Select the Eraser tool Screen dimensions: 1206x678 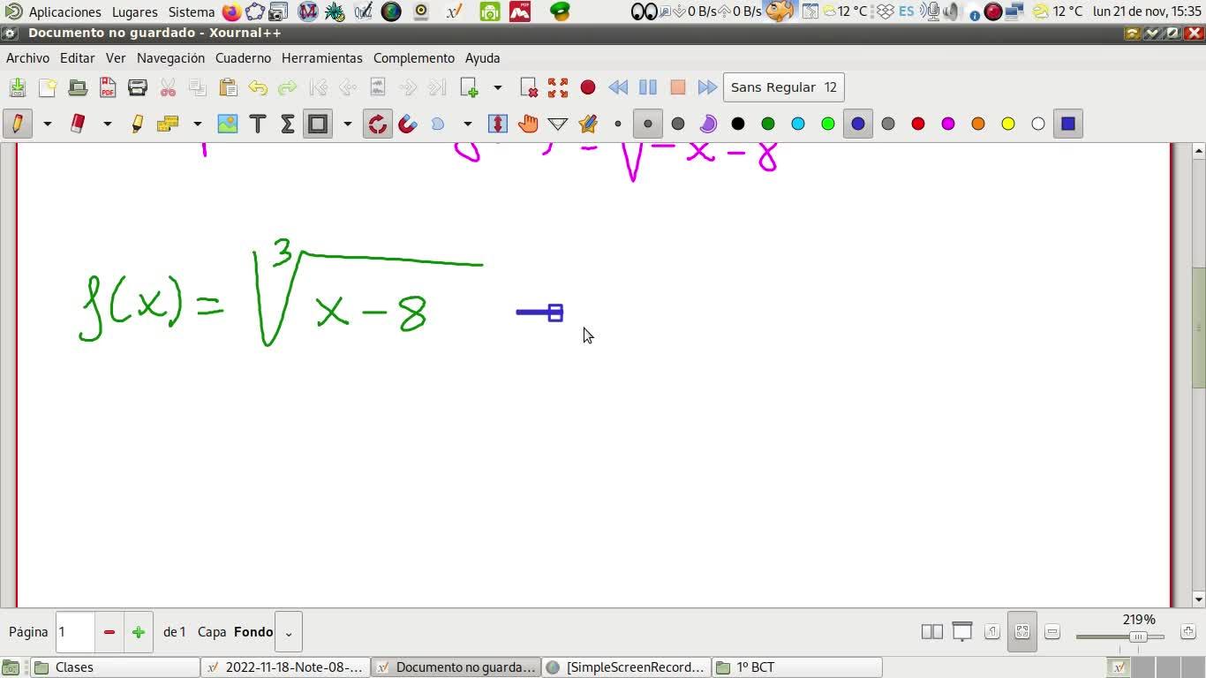click(x=78, y=124)
